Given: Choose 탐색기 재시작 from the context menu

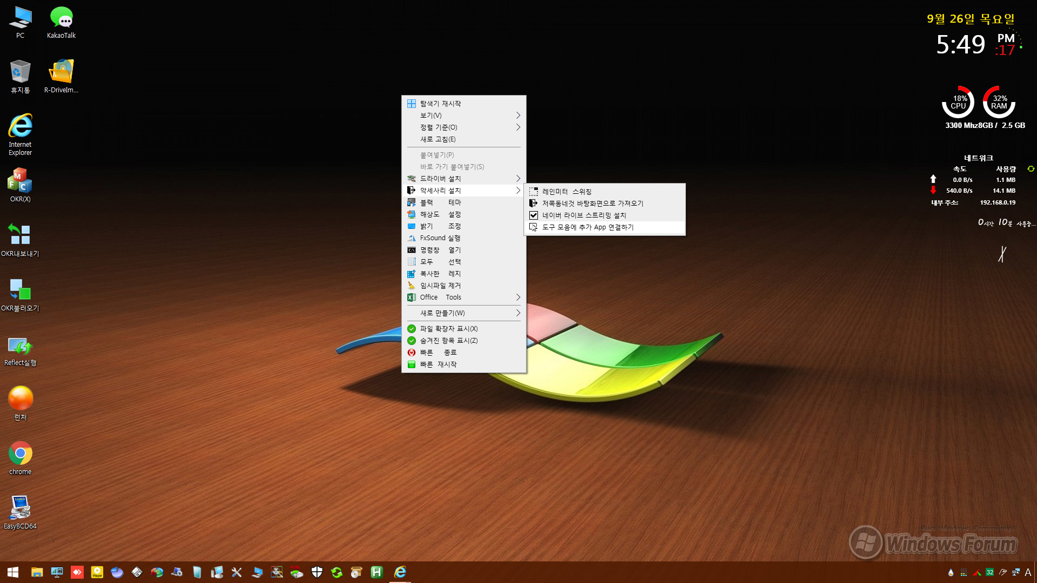Looking at the screenshot, I should coord(464,104).
